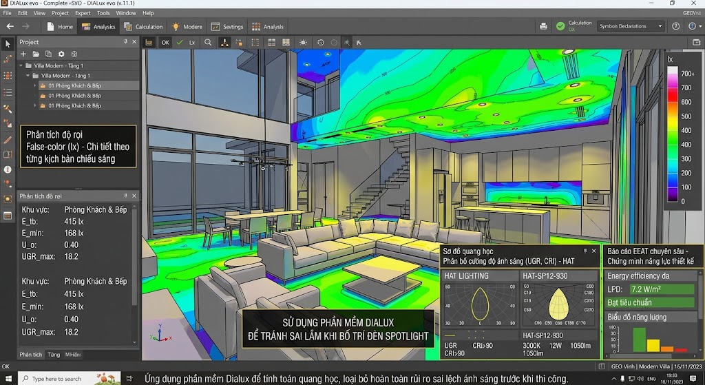Click the plus icon in Project panel

tap(23, 54)
